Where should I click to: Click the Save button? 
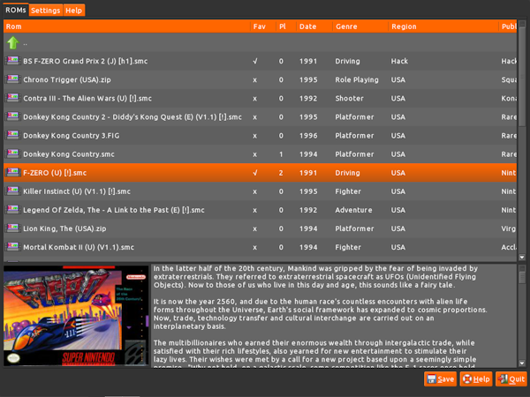click(x=440, y=379)
